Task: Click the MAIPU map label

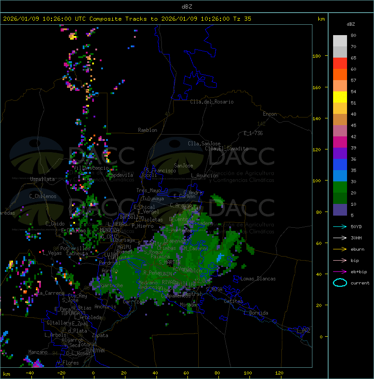Action: pyautogui.click(x=124, y=247)
